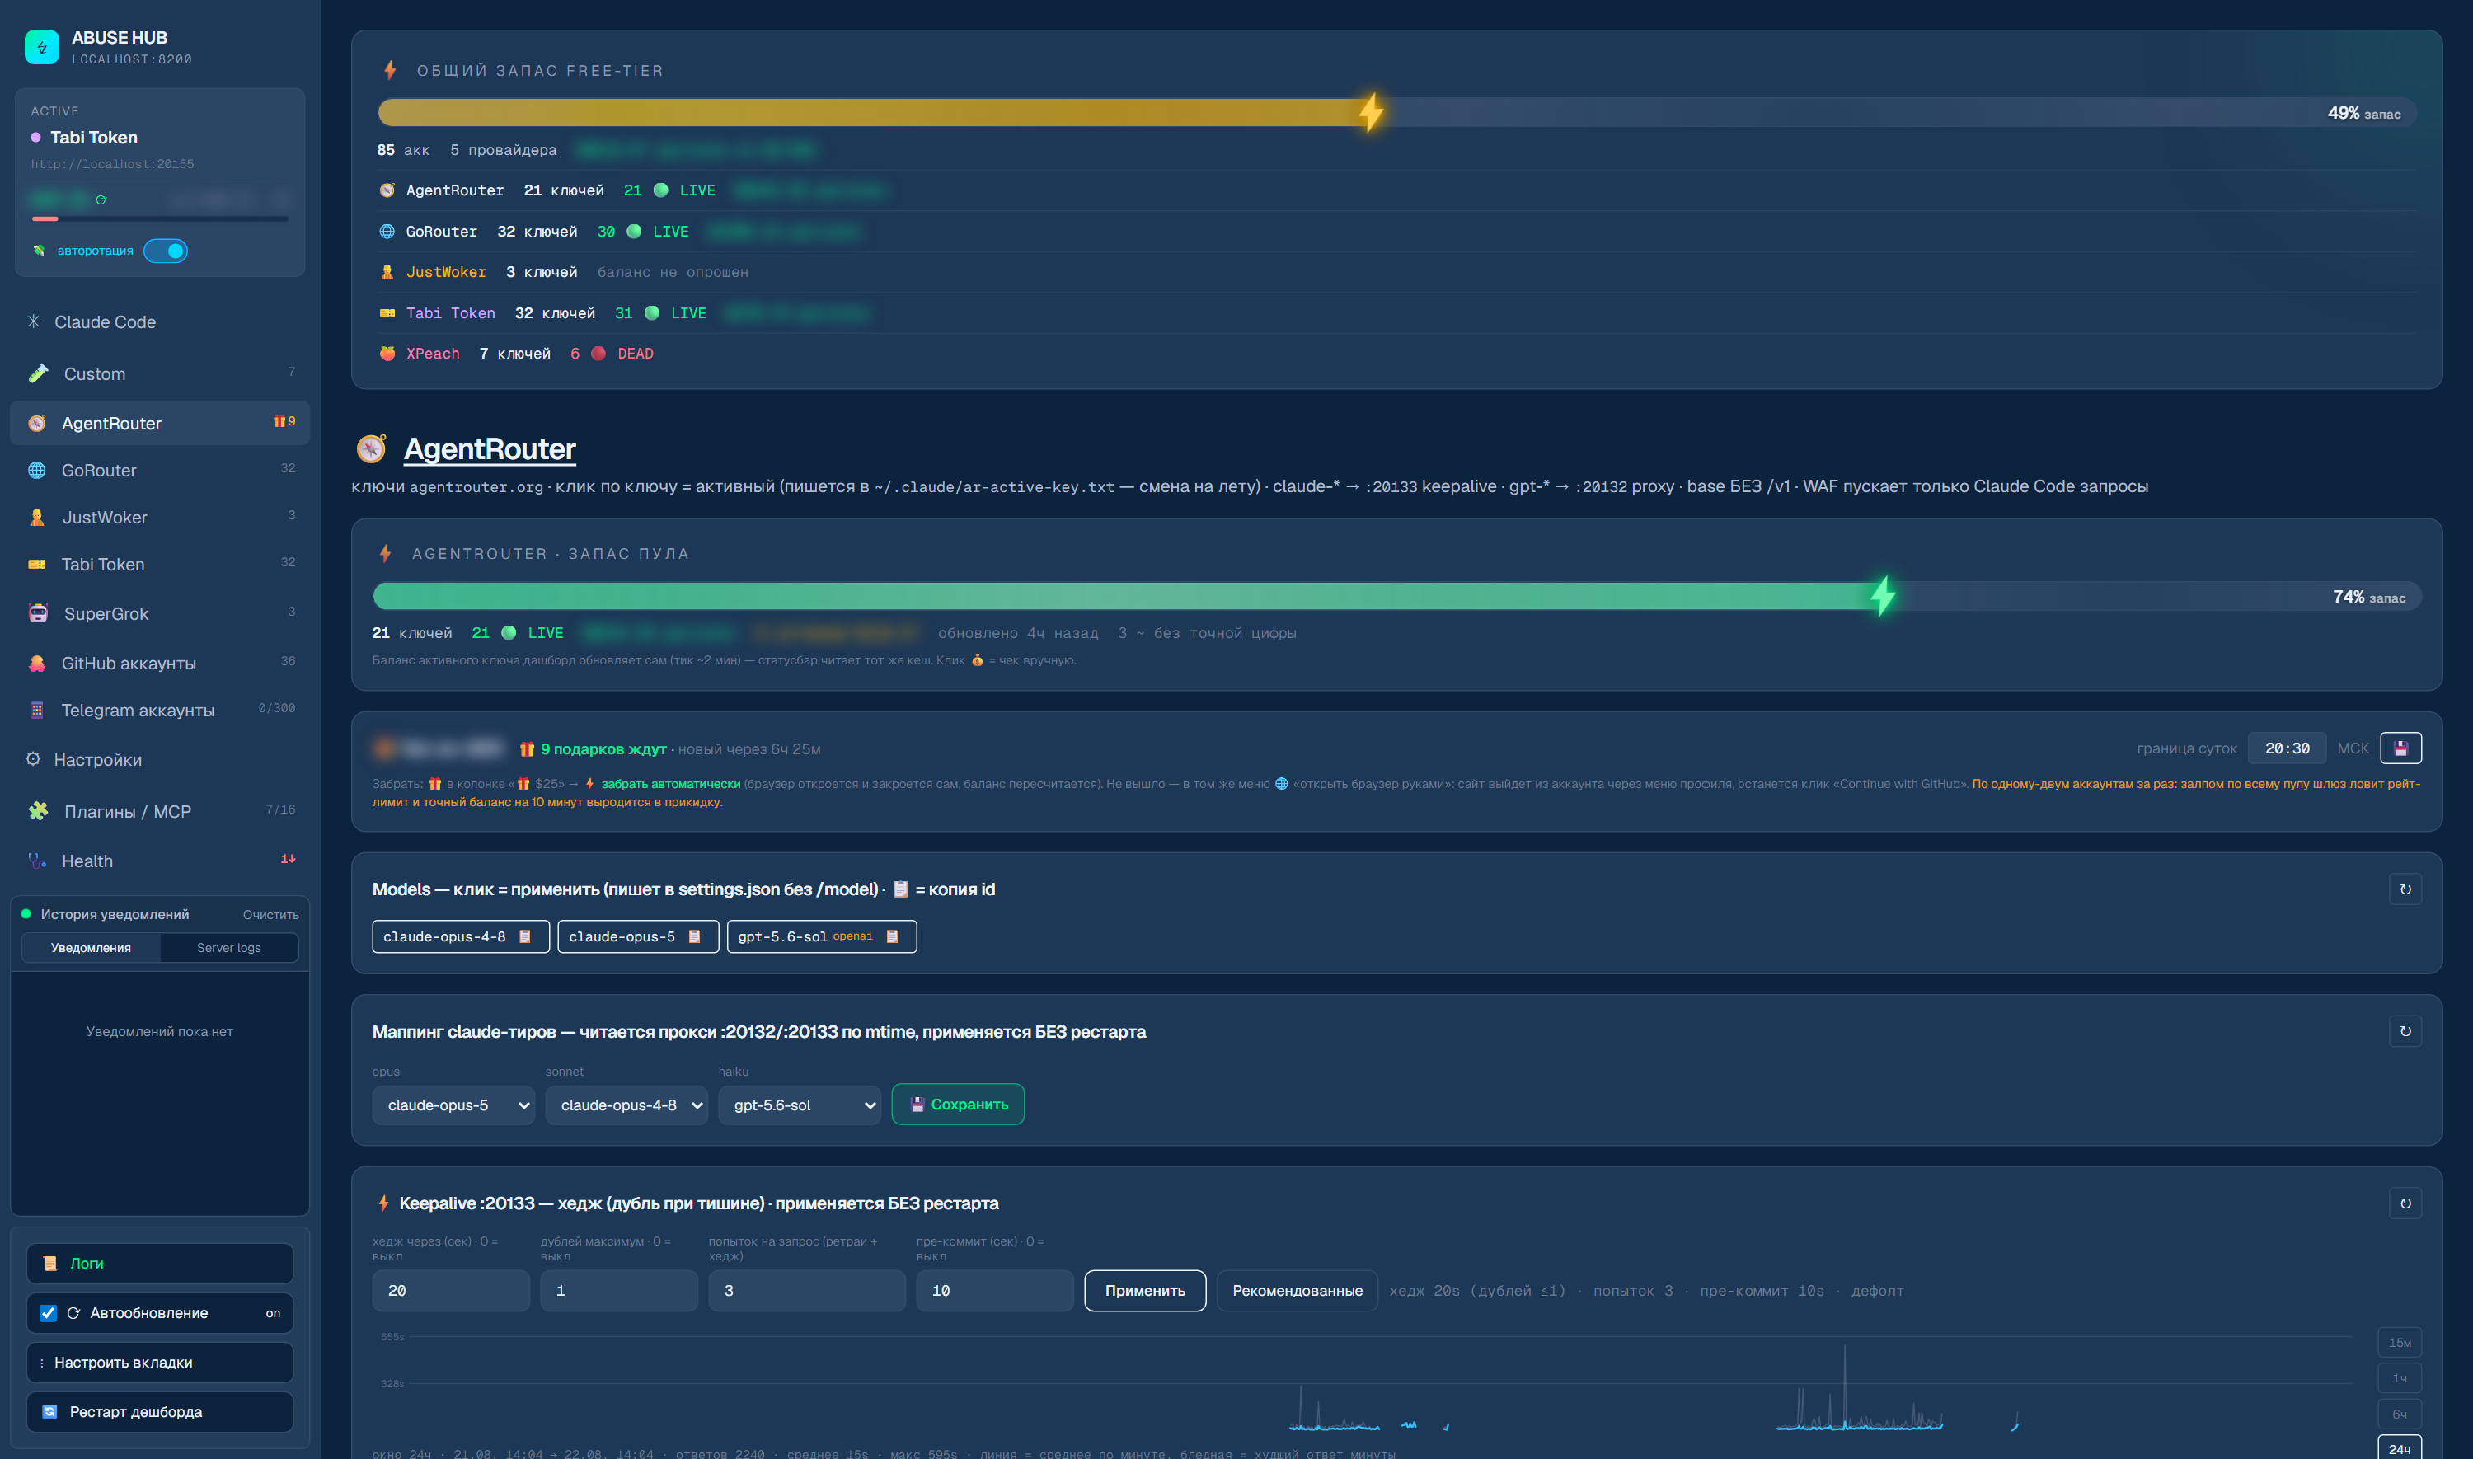Apply model claude-opus-4-8
Image resolution: width=2473 pixels, height=1459 pixels.
444,937
